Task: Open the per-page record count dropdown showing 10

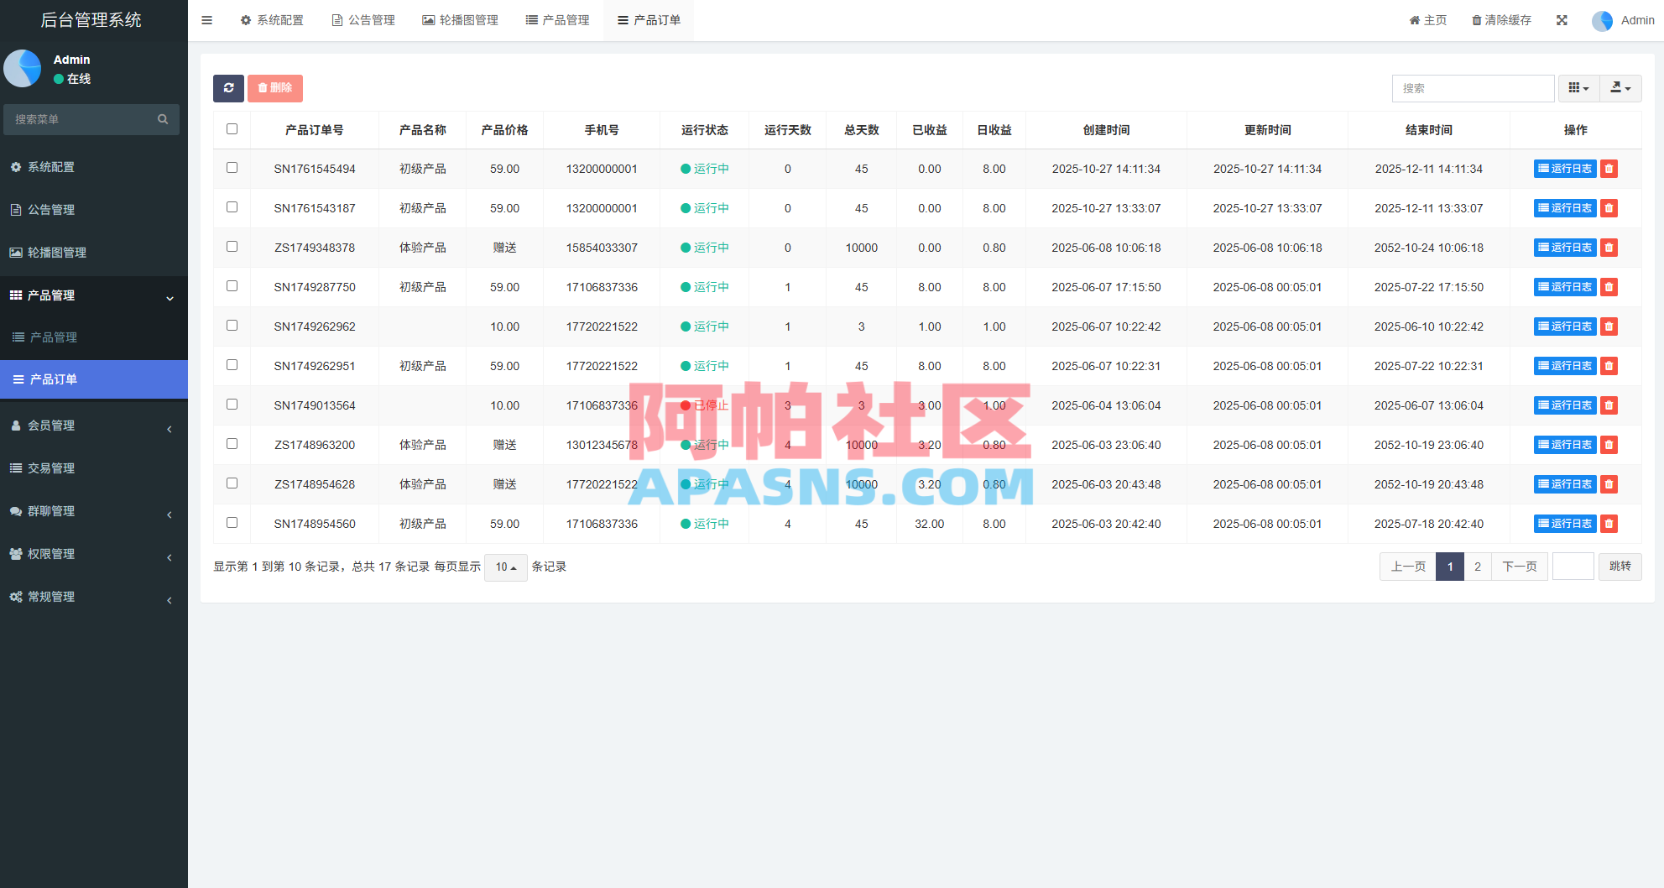Action: point(505,567)
